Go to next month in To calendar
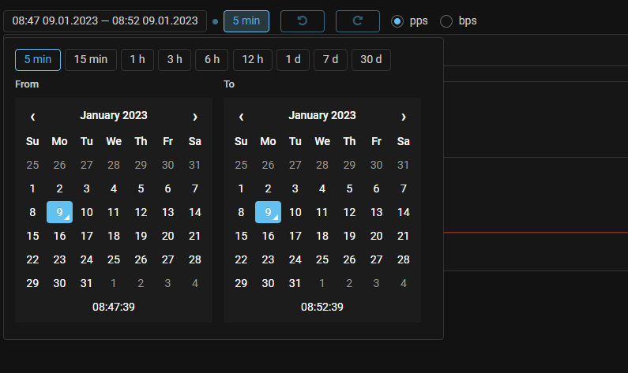This screenshot has height=373, width=628. (x=404, y=116)
